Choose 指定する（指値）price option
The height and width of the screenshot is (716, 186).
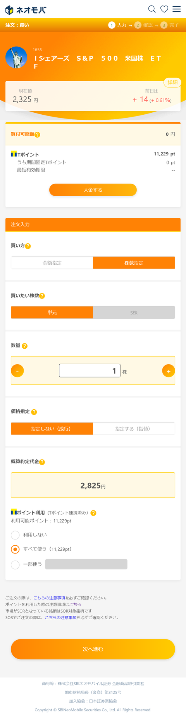point(134,429)
